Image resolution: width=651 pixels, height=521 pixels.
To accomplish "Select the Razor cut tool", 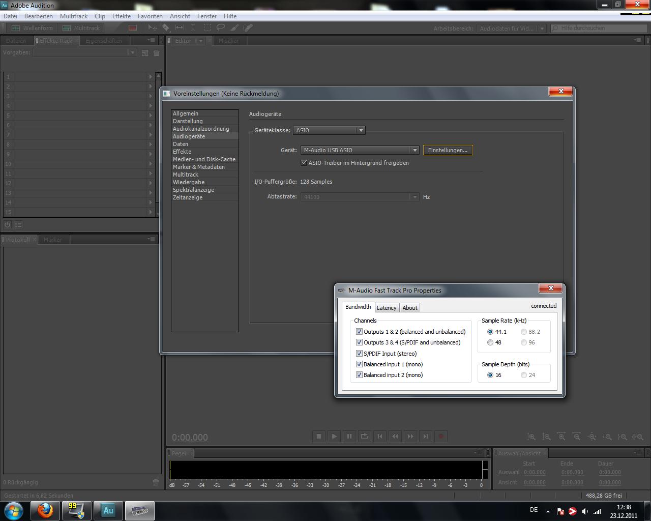I will pos(166,28).
